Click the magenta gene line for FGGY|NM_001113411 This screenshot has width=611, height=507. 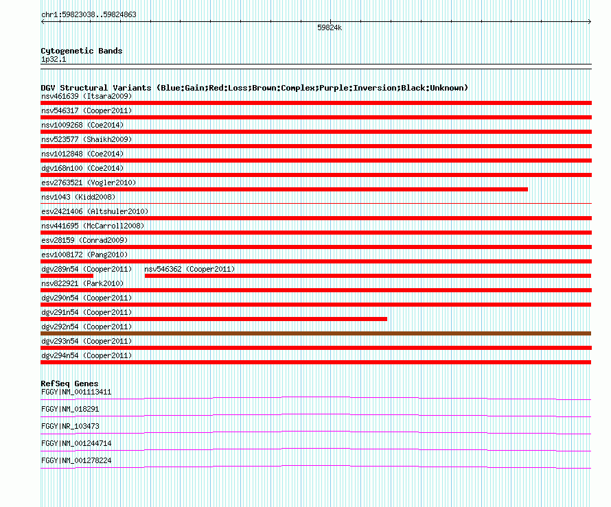[x=316, y=398]
